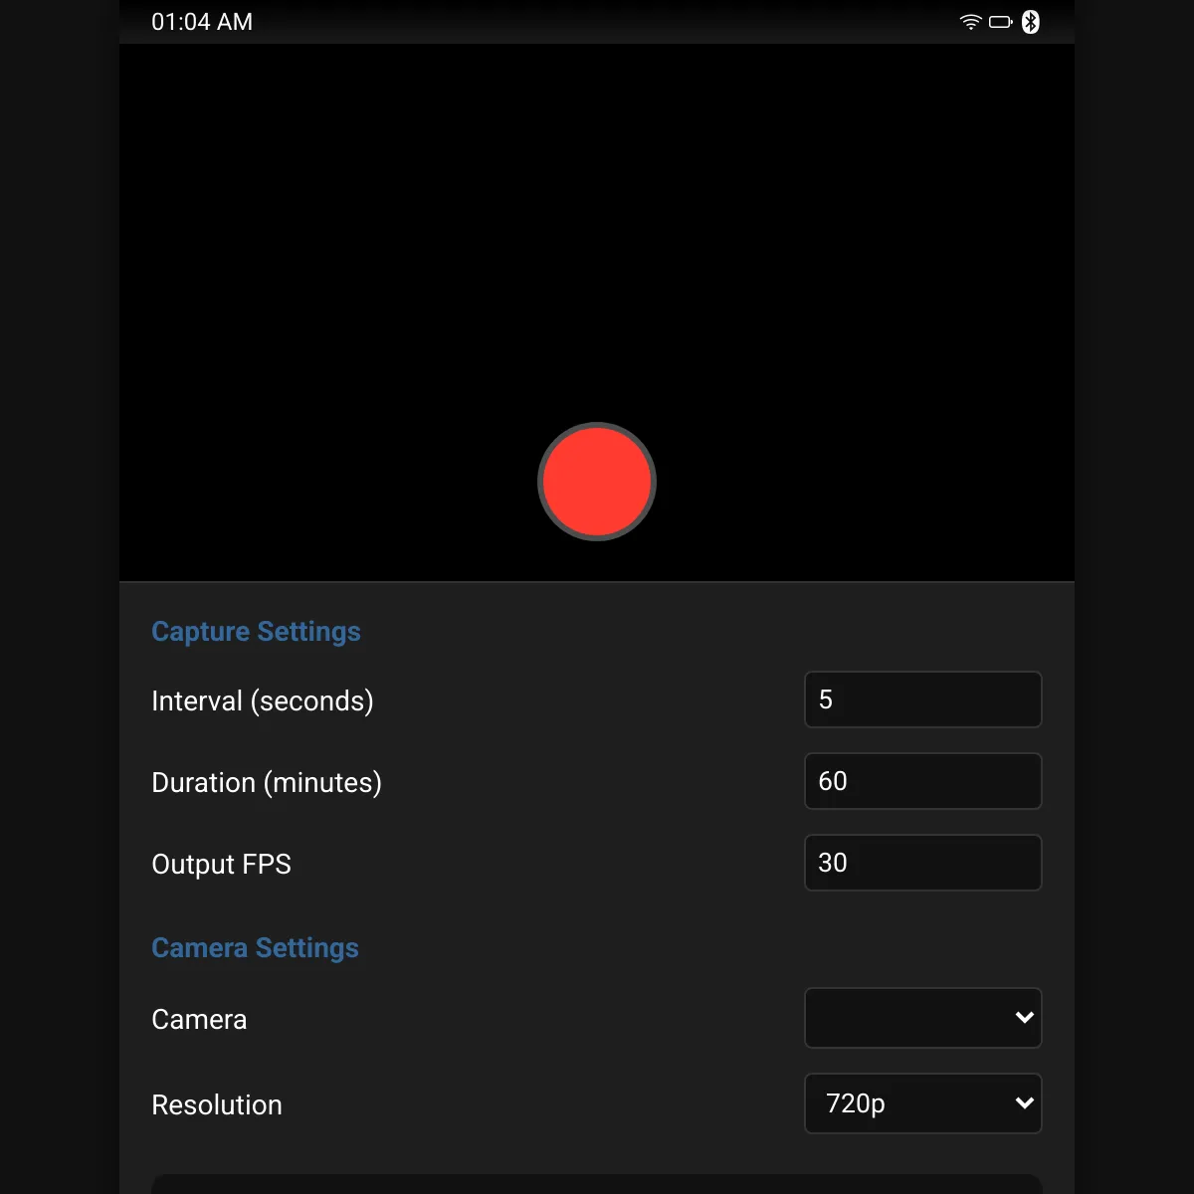Edit the Output FPS field

(x=923, y=863)
